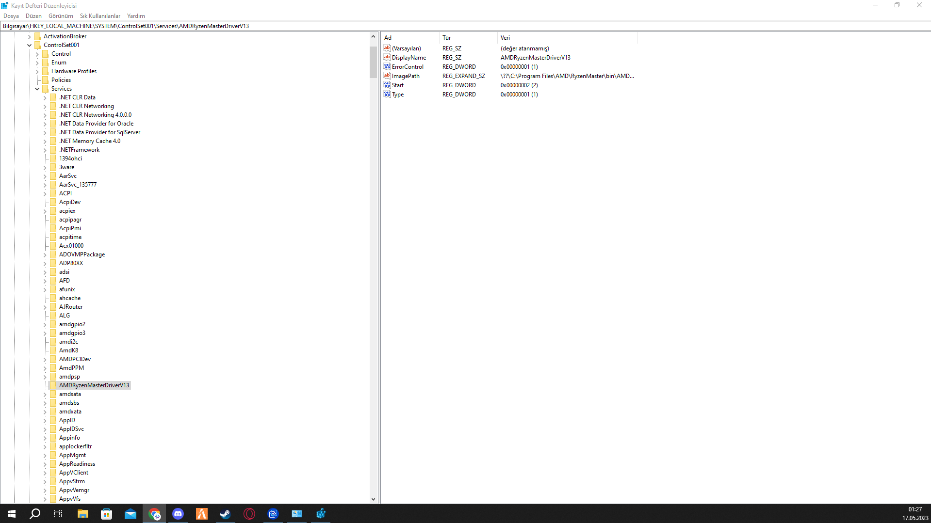931x523 pixels.
Task: Select the ErrorControl DWORD value icon
Action: 387,66
